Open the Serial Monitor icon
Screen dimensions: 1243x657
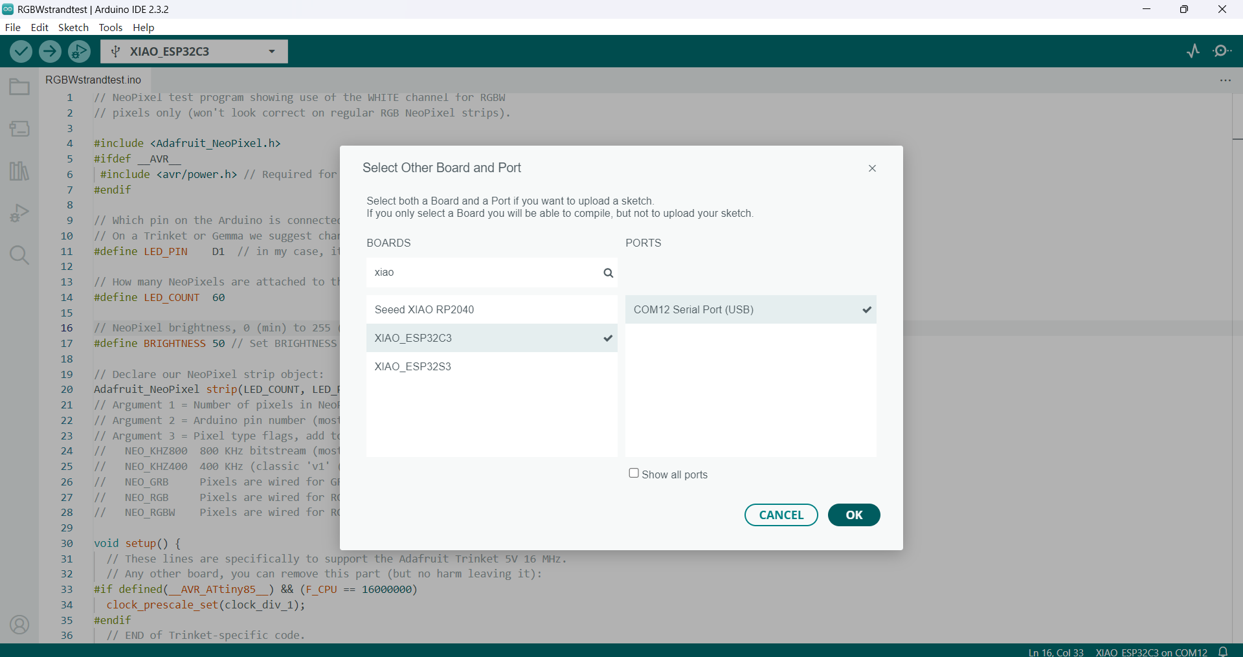[1222, 51]
